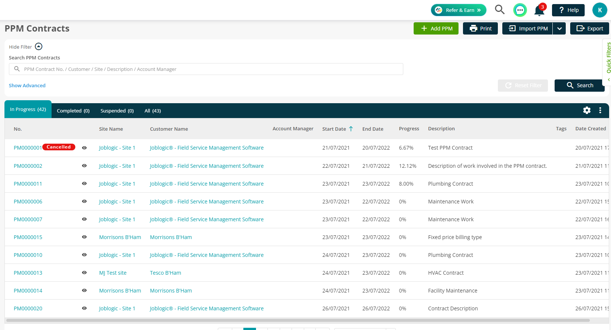Toggle the eye icon for PM0000013
The width and height of the screenshot is (611, 330).
pyautogui.click(x=84, y=272)
